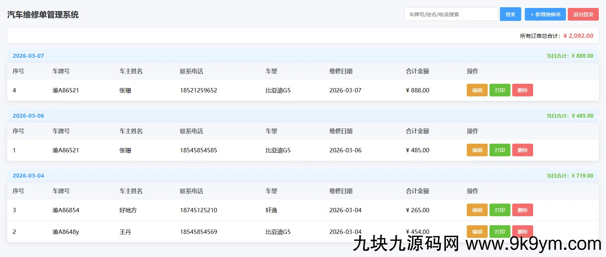
Task: Edit 好地方's 轩逸 repair order
Action: pyautogui.click(x=477, y=210)
